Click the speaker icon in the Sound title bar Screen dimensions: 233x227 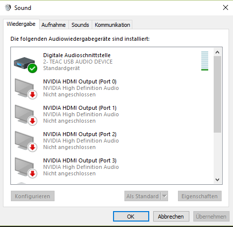coord(8,7)
